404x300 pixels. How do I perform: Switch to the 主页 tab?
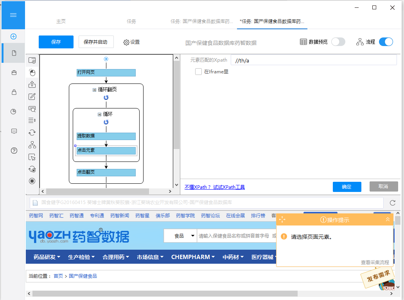click(61, 21)
